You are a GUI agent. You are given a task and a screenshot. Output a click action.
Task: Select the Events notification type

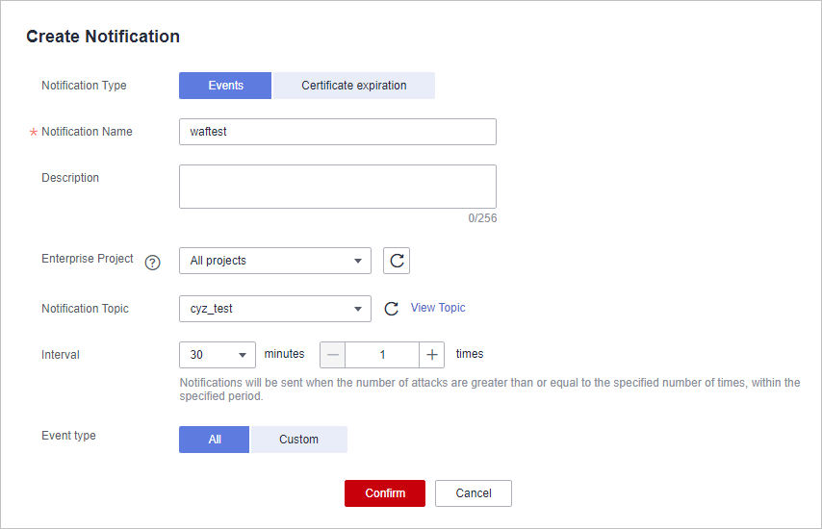tap(225, 86)
